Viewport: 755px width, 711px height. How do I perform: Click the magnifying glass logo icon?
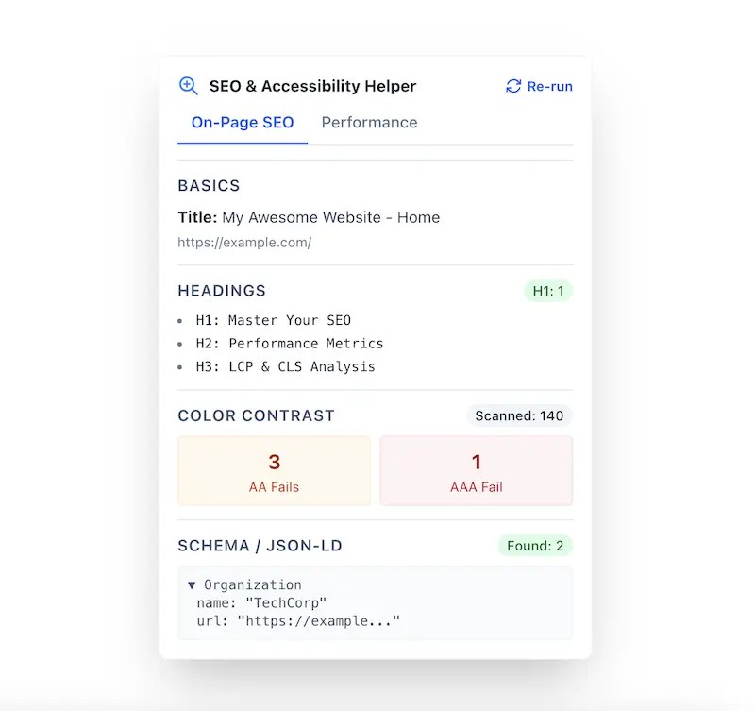click(x=187, y=85)
